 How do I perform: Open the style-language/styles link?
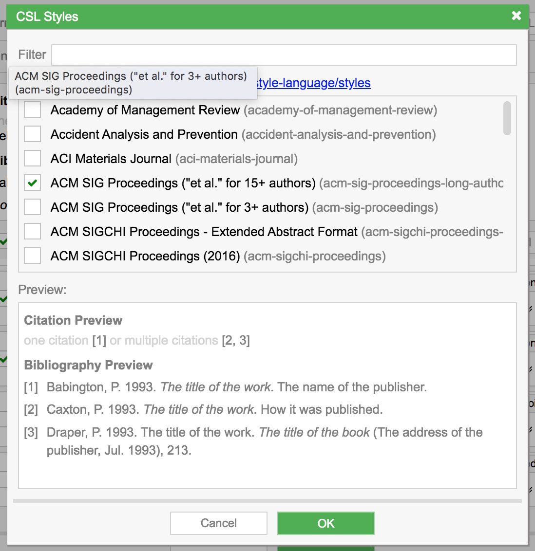(x=314, y=83)
